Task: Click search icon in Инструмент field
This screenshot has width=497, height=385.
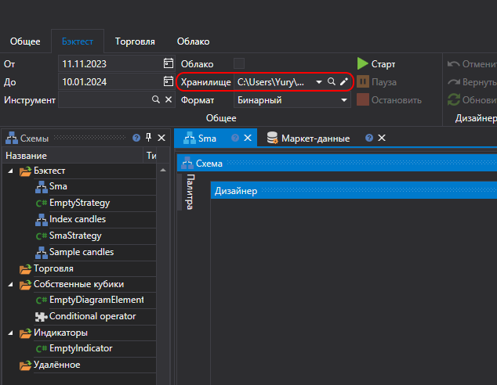Action: (x=156, y=99)
